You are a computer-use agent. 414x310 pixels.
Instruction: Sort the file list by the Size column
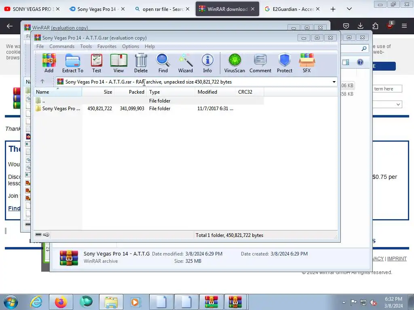point(98,92)
